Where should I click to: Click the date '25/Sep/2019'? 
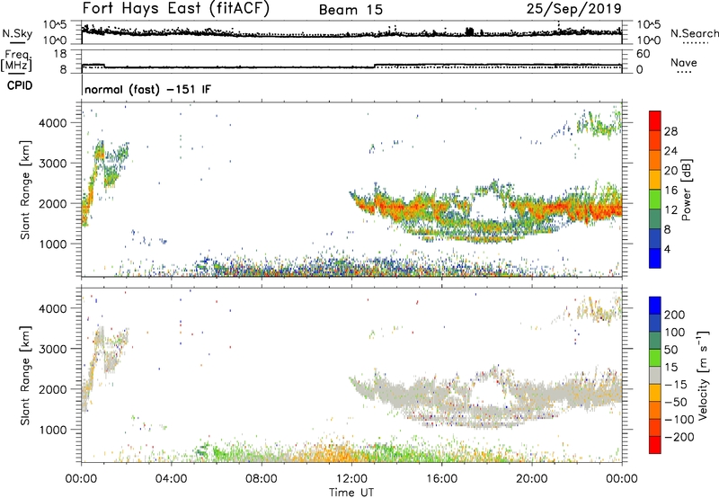pyautogui.click(x=574, y=9)
